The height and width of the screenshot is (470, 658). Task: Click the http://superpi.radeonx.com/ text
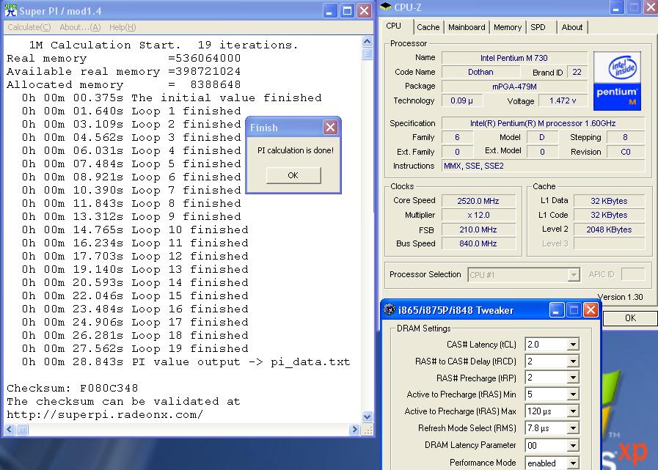(x=105, y=414)
